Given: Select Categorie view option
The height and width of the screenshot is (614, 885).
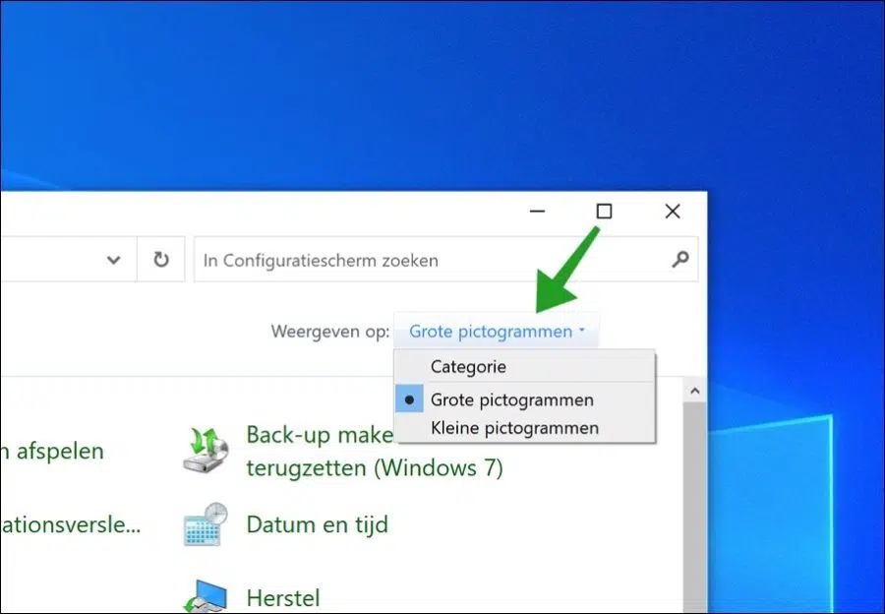Looking at the screenshot, I should pyautogui.click(x=525, y=367).
